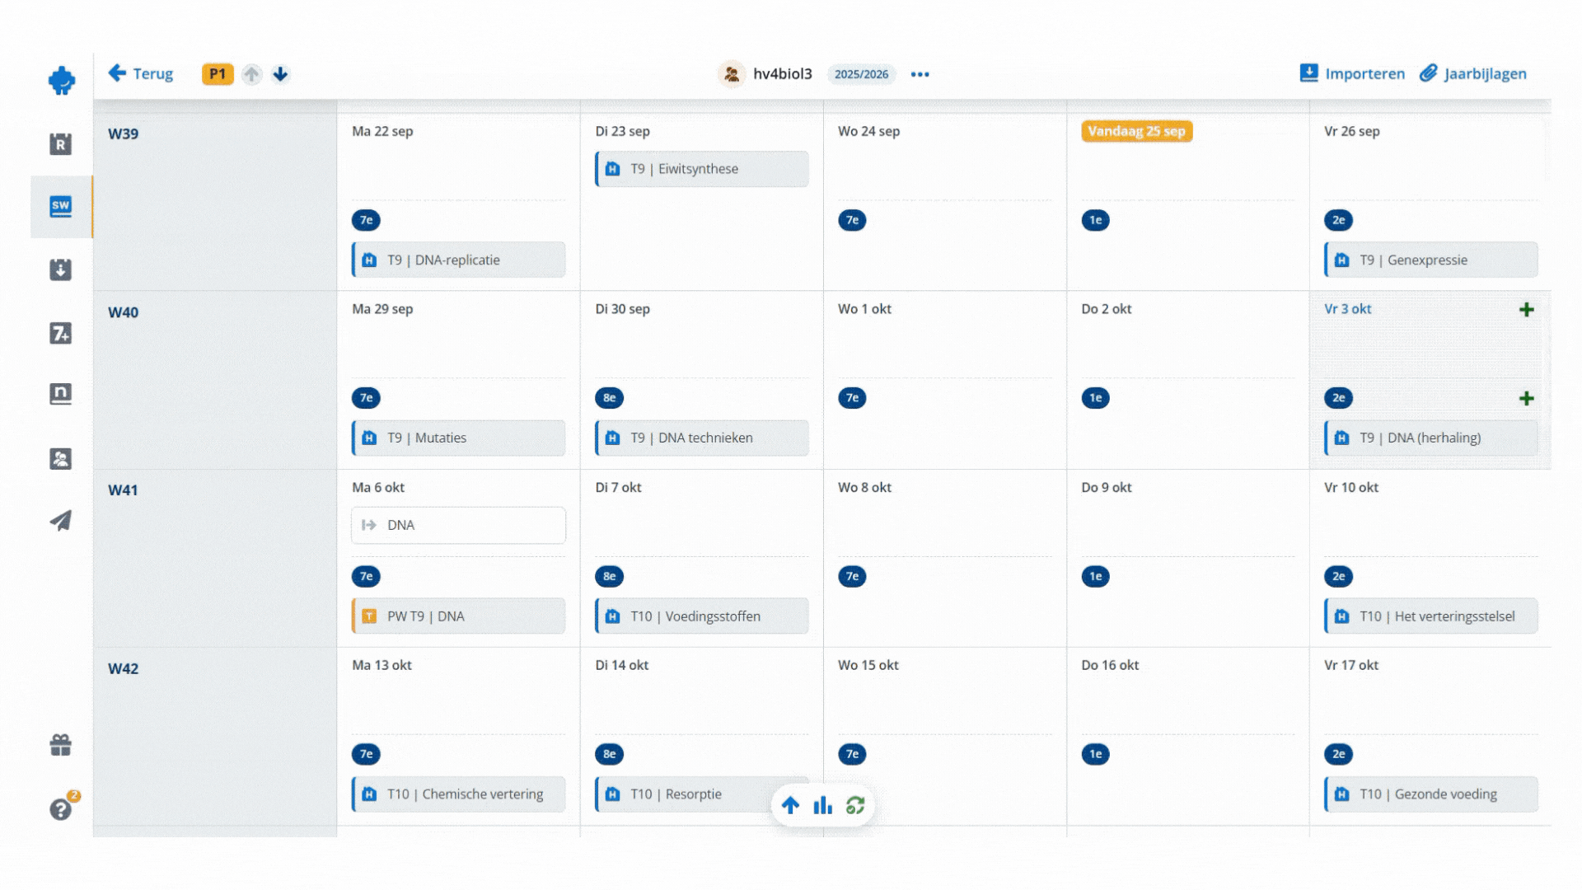Open the three dots more options menu
The image size is (1582, 890).
pos(920,74)
